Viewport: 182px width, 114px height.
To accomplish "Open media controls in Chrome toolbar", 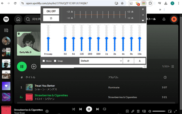I will 159,3.
